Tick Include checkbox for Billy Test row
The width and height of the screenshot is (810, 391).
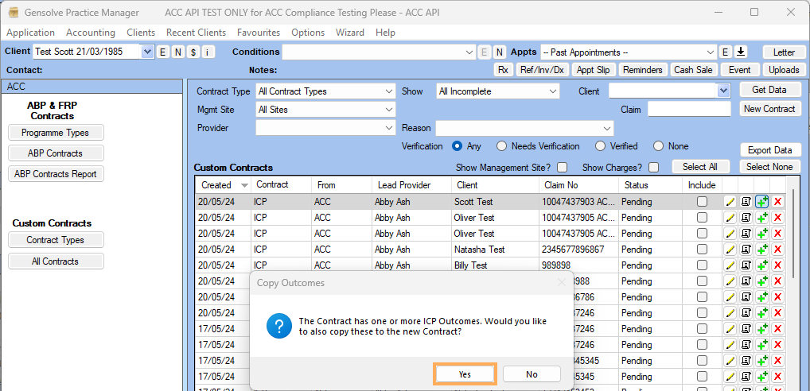pos(702,265)
